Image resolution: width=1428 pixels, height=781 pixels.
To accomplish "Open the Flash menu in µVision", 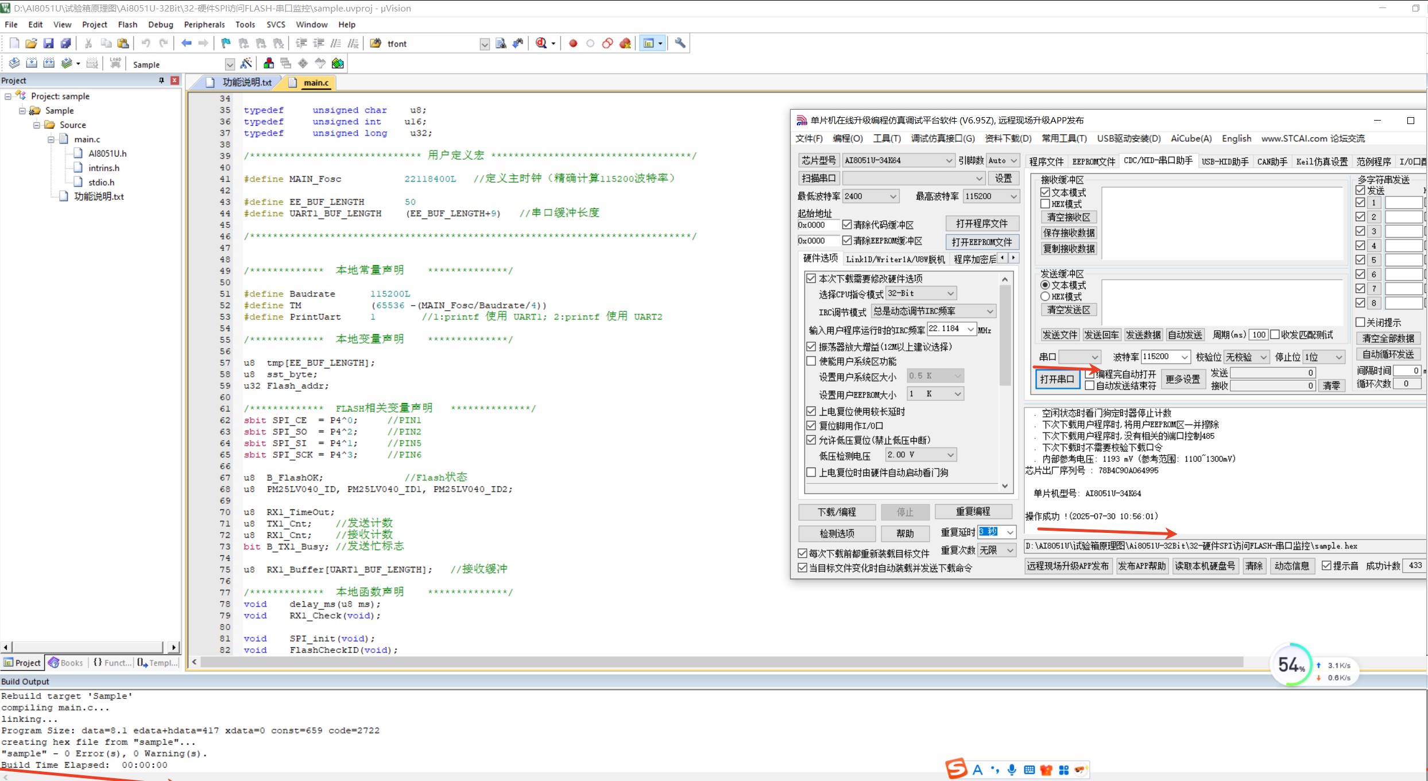I will coord(127,25).
